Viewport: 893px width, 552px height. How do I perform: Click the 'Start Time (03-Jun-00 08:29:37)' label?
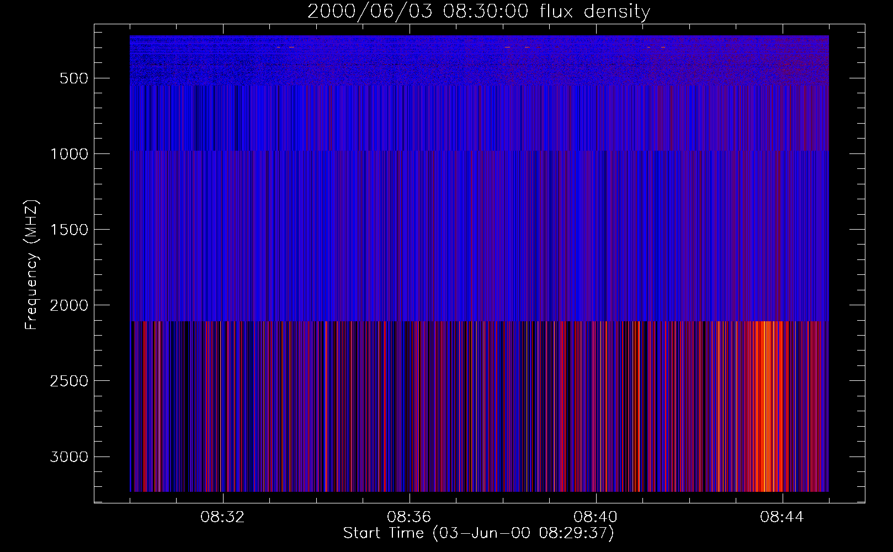pos(479,533)
